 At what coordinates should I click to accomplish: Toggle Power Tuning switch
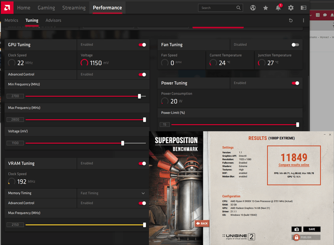tap(295, 83)
